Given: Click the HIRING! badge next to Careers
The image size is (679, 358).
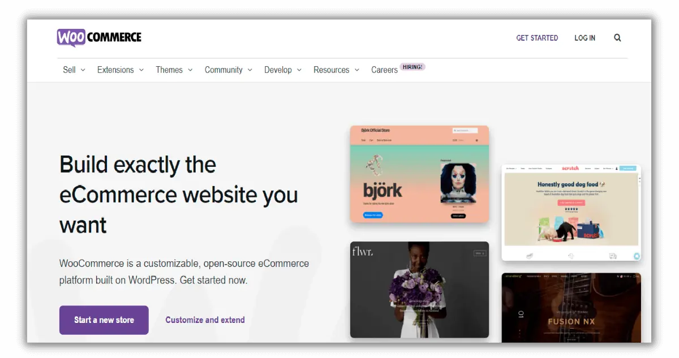Looking at the screenshot, I should pyautogui.click(x=412, y=67).
